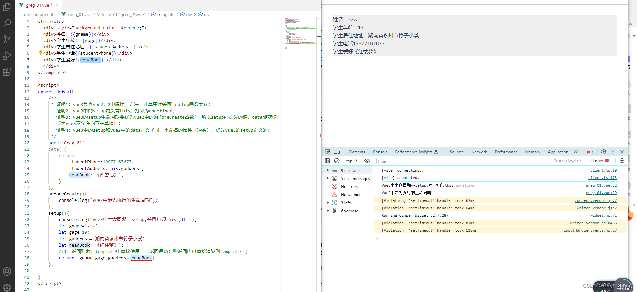Switch to the Console tab in DevTools

click(x=380, y=152)
